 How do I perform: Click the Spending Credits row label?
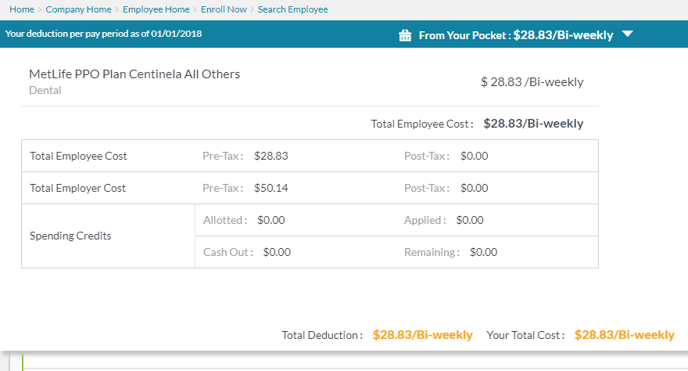70,236
